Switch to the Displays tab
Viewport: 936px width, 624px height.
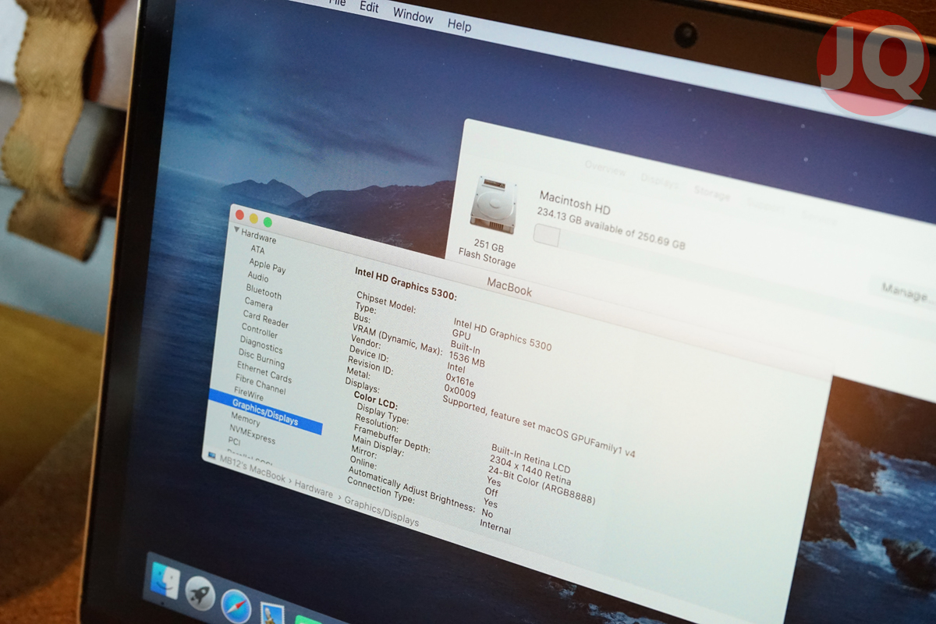[x=659, y=182]
